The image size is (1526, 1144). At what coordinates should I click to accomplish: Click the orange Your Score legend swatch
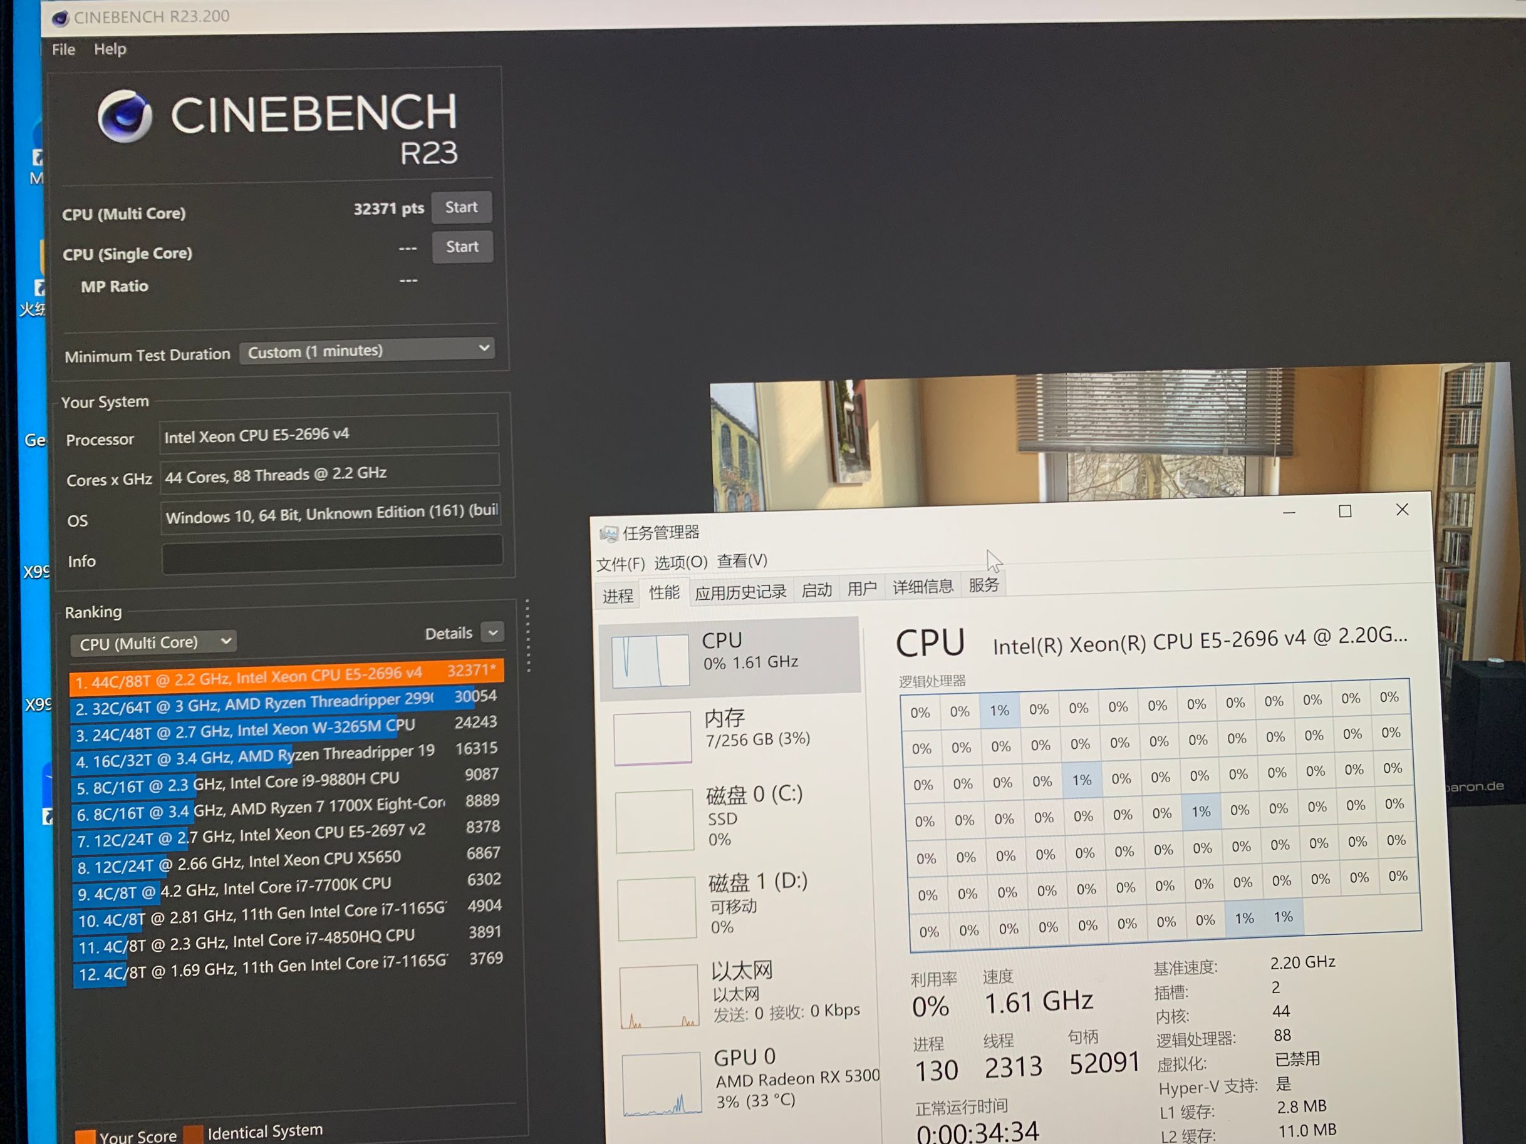pos(85,1136)
